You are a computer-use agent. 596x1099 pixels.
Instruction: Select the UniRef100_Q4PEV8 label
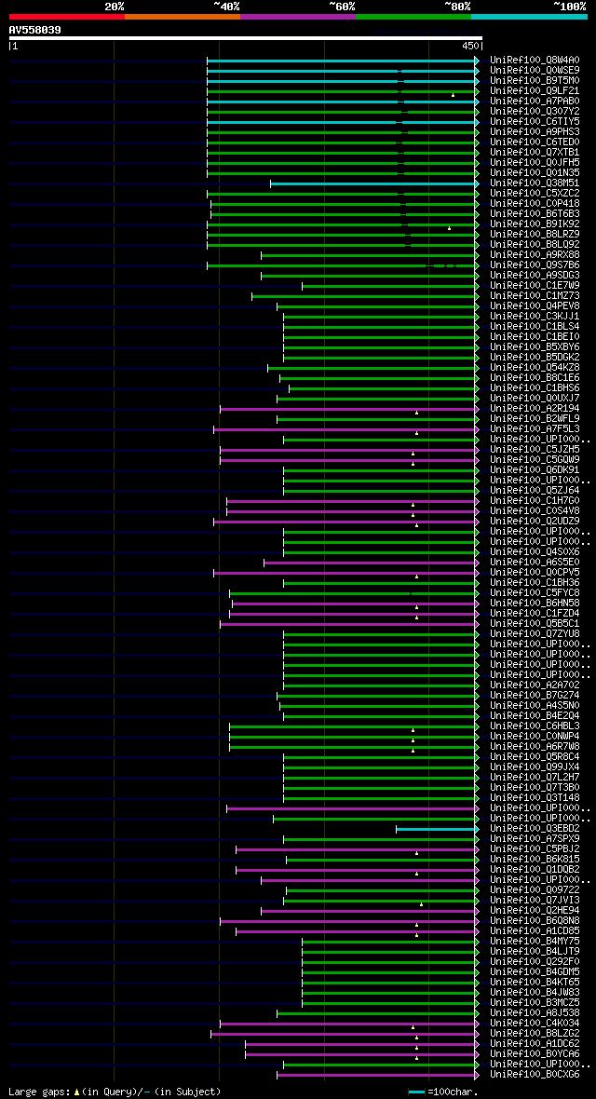(535, 306)
